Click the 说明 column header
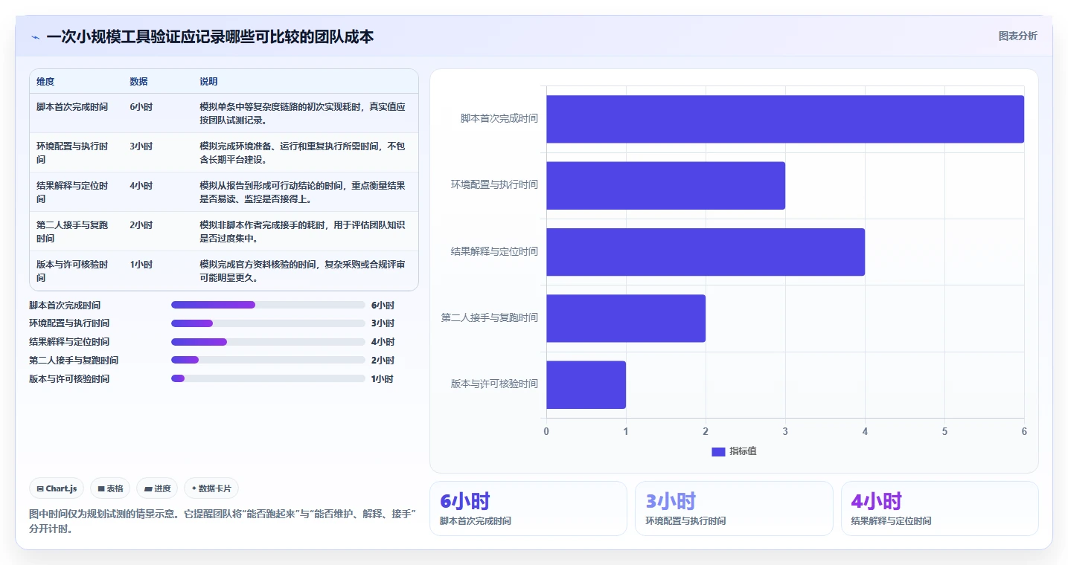The width and height of the screenshot is (1068, 565). click(x=208, y=82)
